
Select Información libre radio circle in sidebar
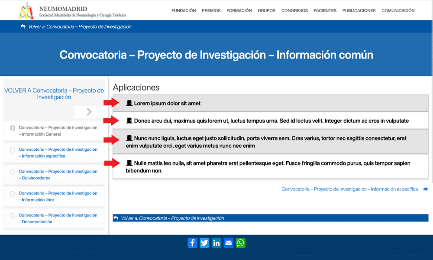(13, 194)
